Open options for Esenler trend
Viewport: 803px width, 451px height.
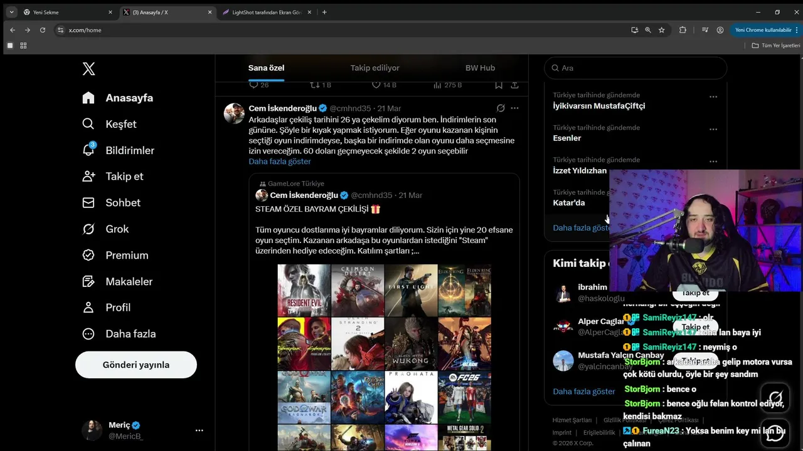pos(713,129)
